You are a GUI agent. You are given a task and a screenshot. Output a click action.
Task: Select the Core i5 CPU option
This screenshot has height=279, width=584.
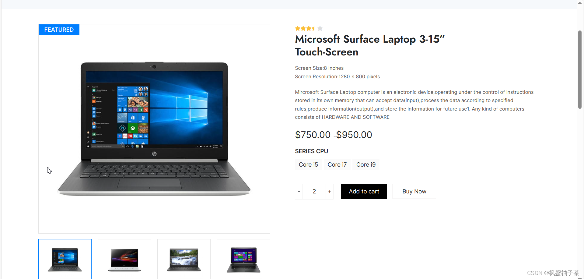308,165
